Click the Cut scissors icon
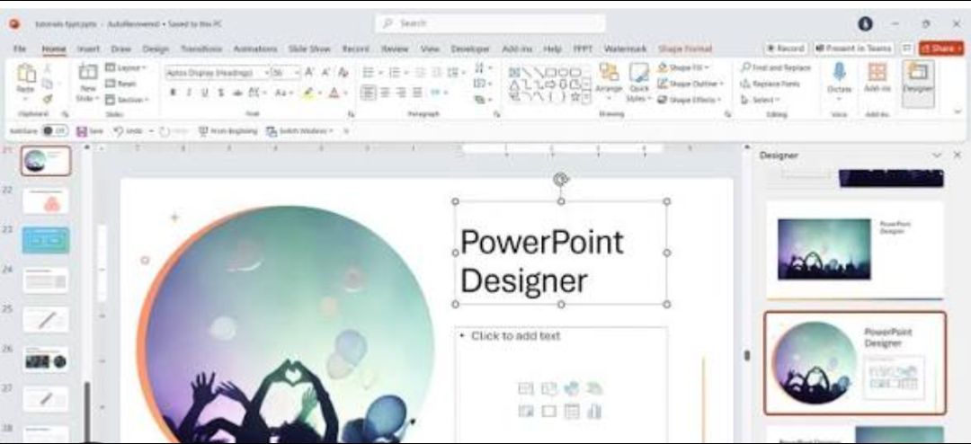This screenshot has height=444, width=971. point(47,68)
